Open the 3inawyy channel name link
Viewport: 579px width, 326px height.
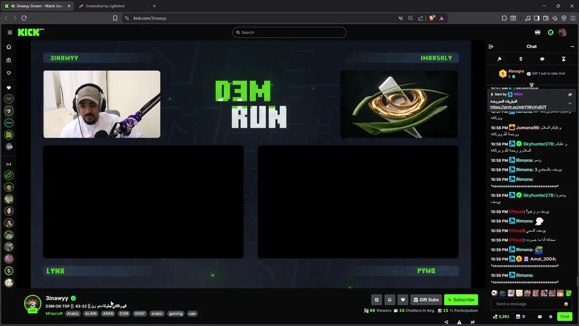(57, 298)
